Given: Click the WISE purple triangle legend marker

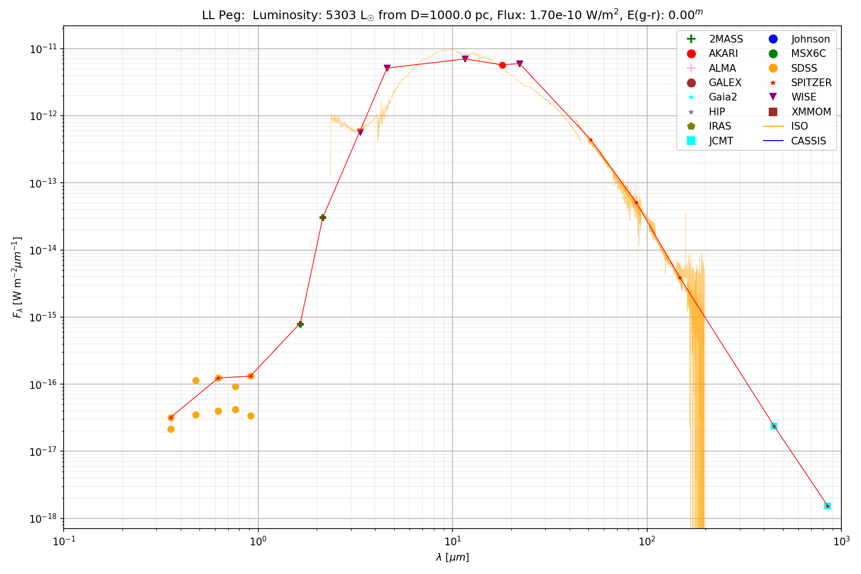Looking at the screenshot, I should pos(773,97).
